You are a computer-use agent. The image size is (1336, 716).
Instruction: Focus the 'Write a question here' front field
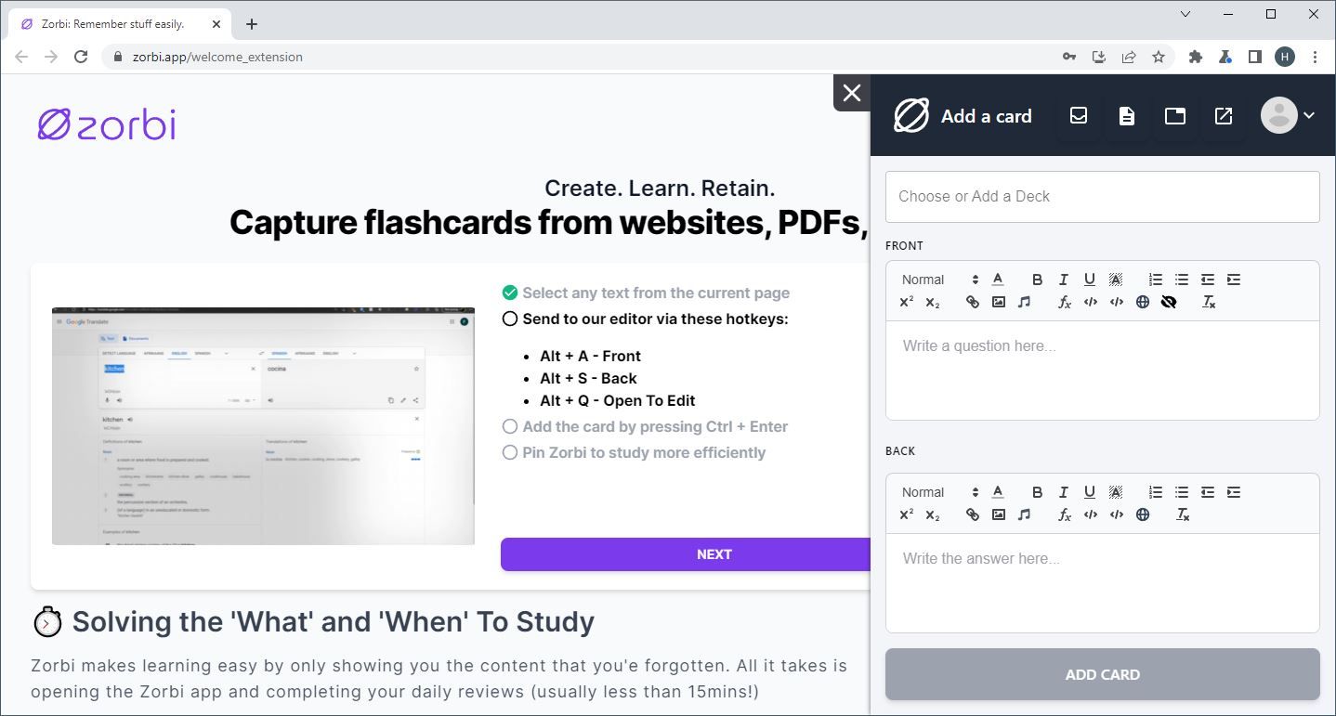click(x=1103, y=371)
